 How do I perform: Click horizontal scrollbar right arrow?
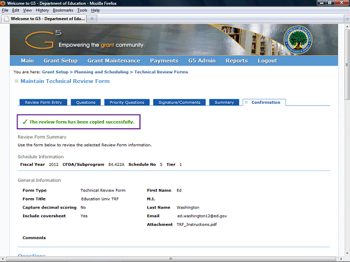tap(342, 259)
